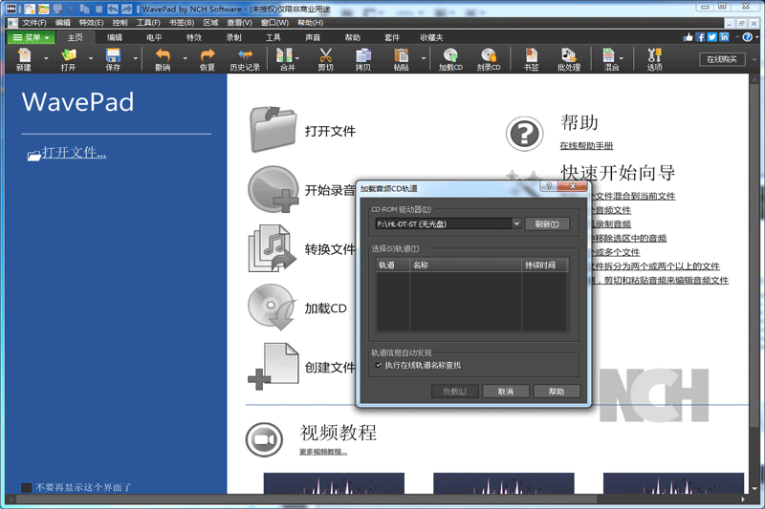
Task: Click the 拷贝 (Copy) toolbar icon
Action: click(x=363, y=59)
